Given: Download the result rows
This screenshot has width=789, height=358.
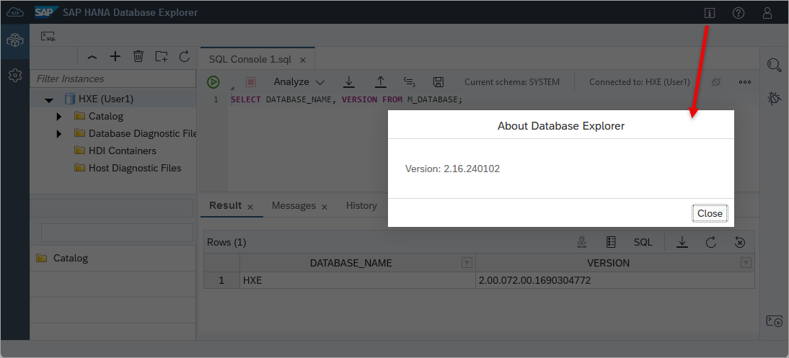Looking at the screenshot, I should point(682,242).
